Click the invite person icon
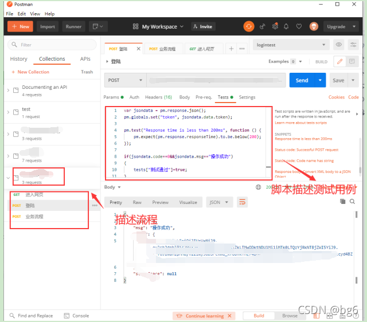Image resolution: width=367 pixels, height=322 pixels. click(x=195, y=26)
